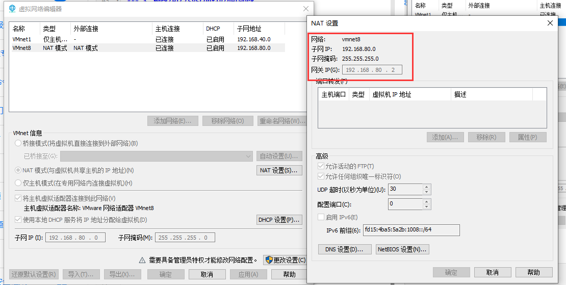
Task: Click the IPv6 前缀 input field
Action: pyautogui.click(x=411, y=230)
